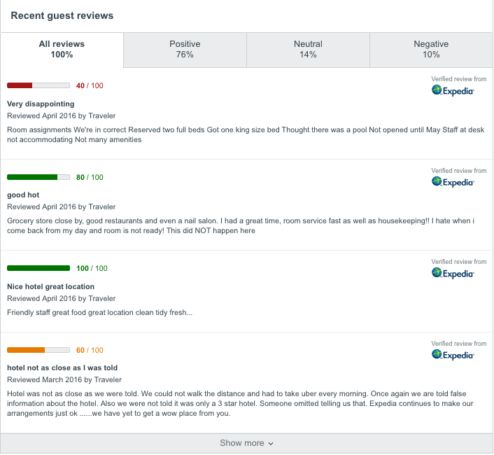This screenshot has width=494, height=455.
Task: Open the 'good hot' review title
Action: point(23,195)
